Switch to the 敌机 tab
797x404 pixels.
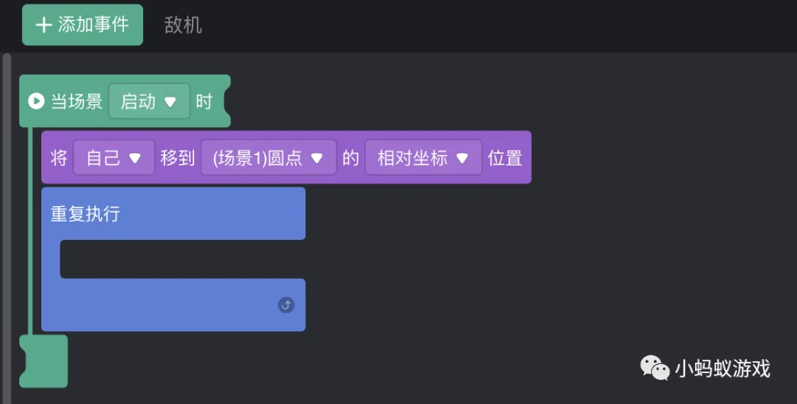point(183,25)
